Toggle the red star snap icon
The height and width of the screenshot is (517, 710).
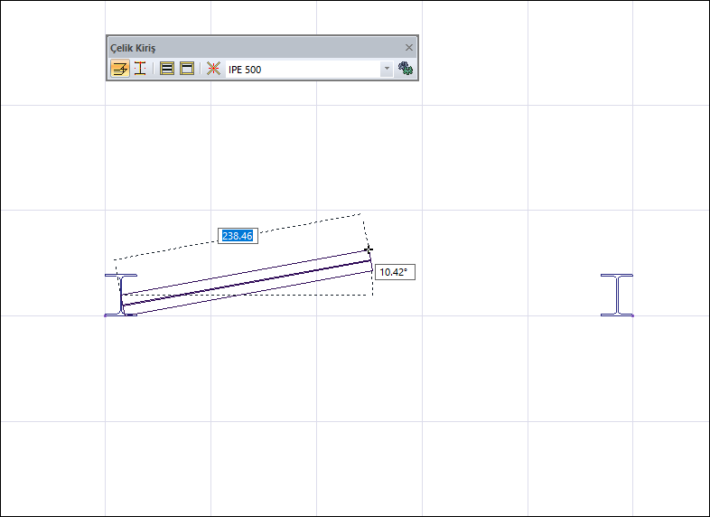(213, 69)
